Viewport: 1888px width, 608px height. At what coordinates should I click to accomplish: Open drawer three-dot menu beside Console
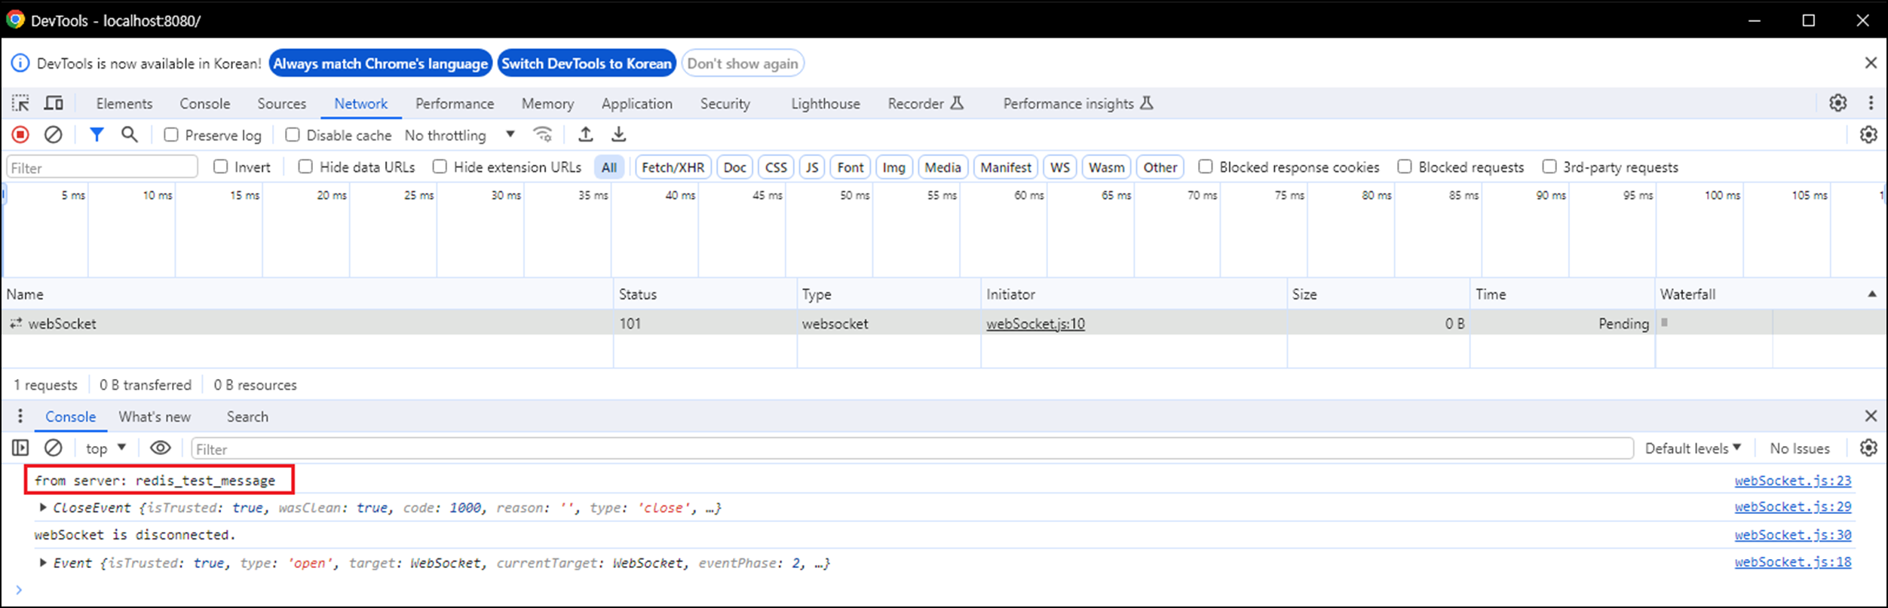pos(20,416)
